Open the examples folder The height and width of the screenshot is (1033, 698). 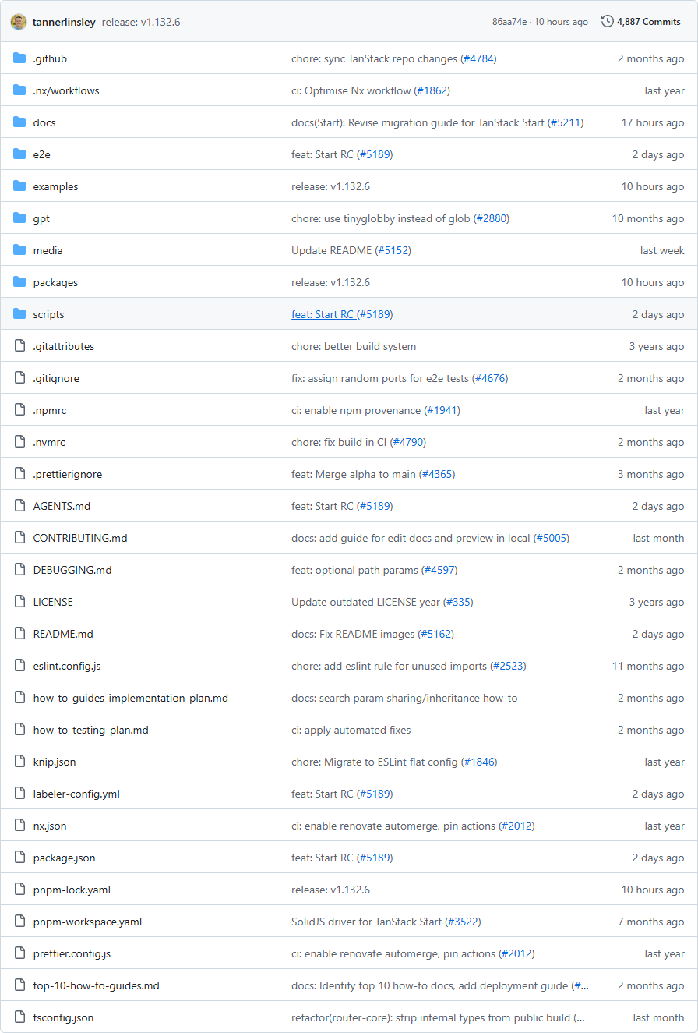(x=55, y=186)
